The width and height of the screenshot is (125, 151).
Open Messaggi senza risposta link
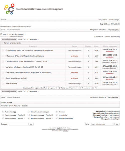click(x=9, y=26)
